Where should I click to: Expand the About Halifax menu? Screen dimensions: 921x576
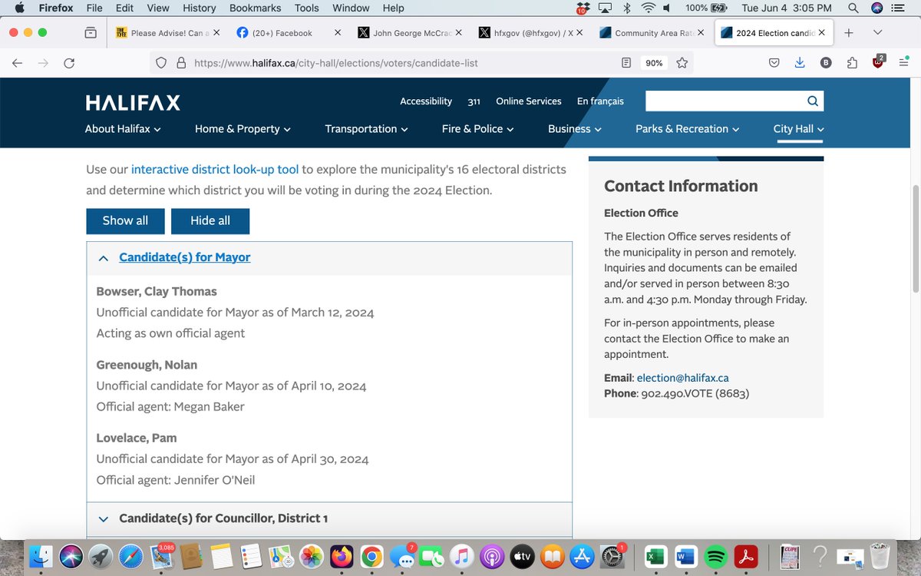[123, 129]
